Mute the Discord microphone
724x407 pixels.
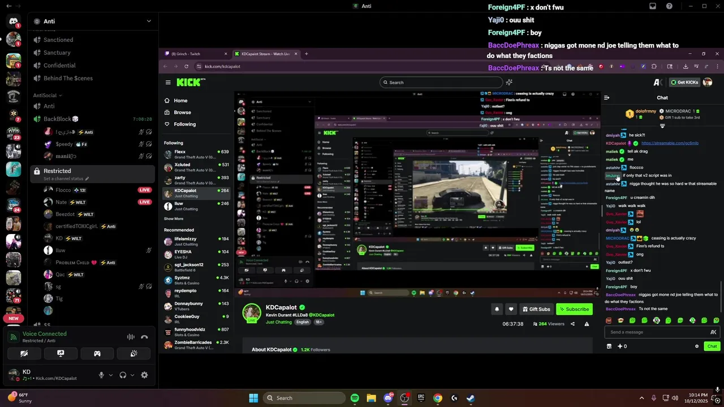point(102,375)
